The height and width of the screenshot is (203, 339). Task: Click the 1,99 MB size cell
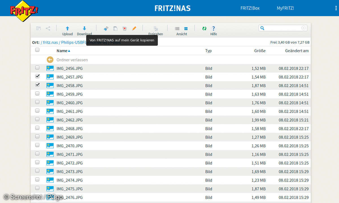[x=258, y=120]
